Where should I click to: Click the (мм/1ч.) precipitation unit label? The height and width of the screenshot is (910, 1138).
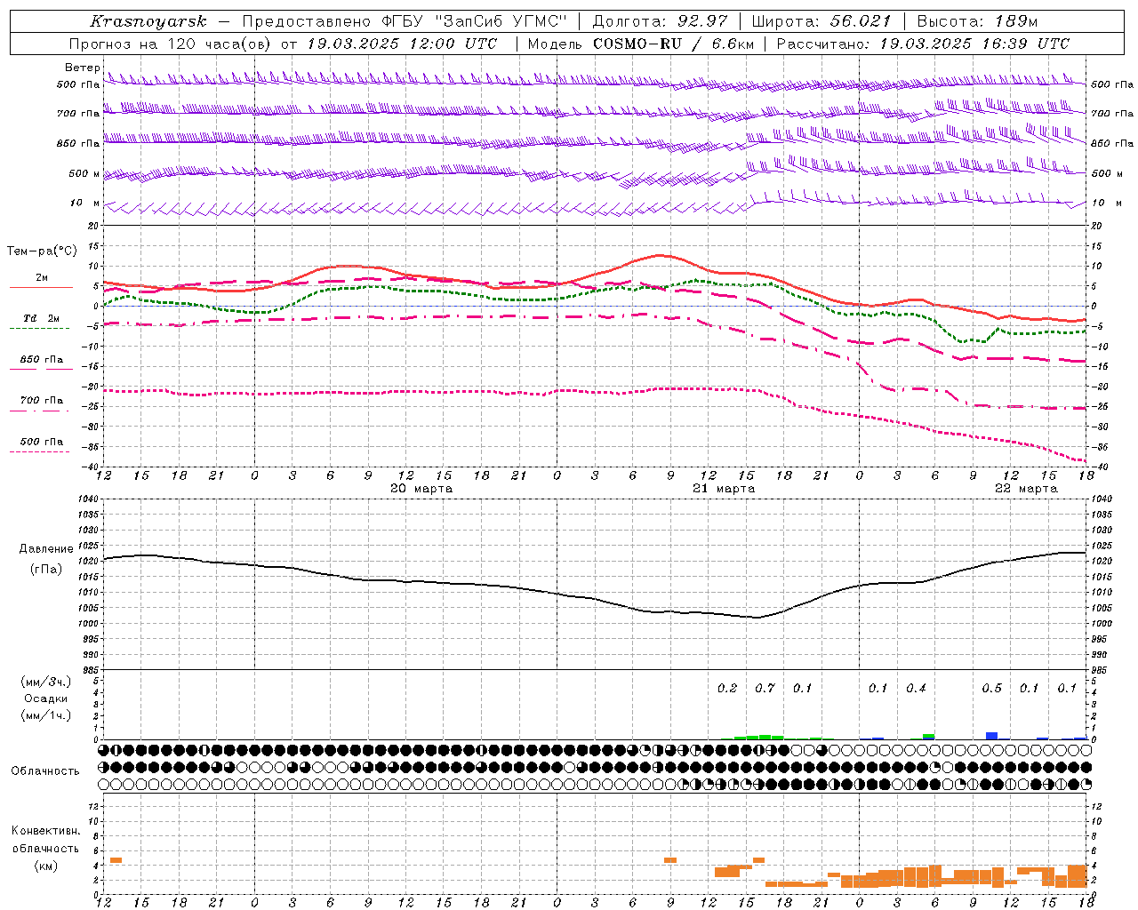[x=46, y=715]
